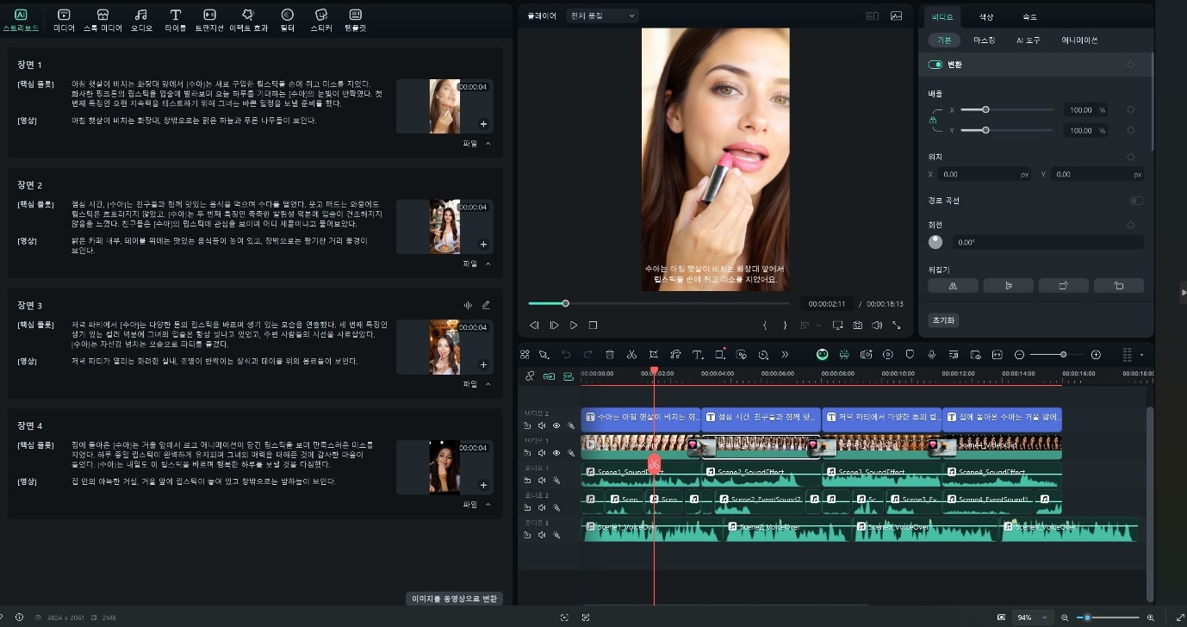Image resolution: width=1187 pixels, height=627 pixels.
Task: Click the scale lock icon in 배율
Action: coord(932,121)
